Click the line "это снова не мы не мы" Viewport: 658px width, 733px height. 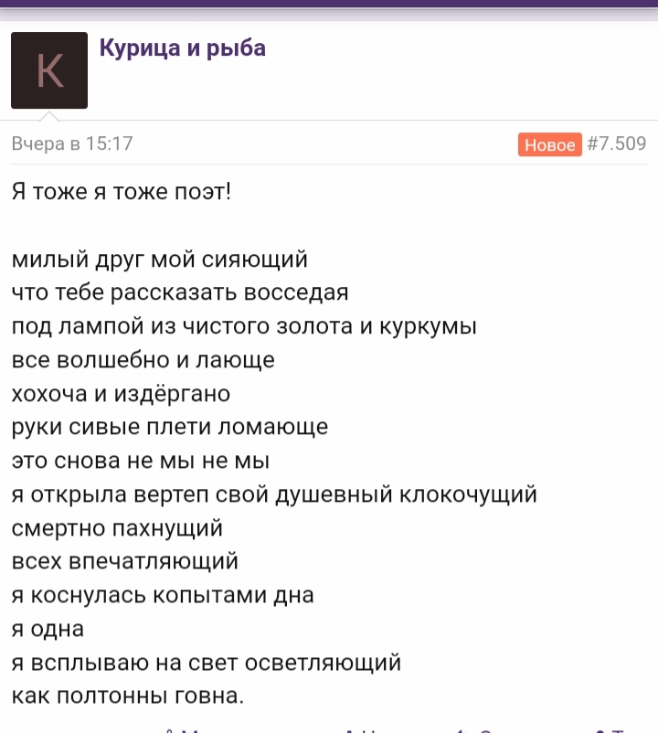click(140, 461)
